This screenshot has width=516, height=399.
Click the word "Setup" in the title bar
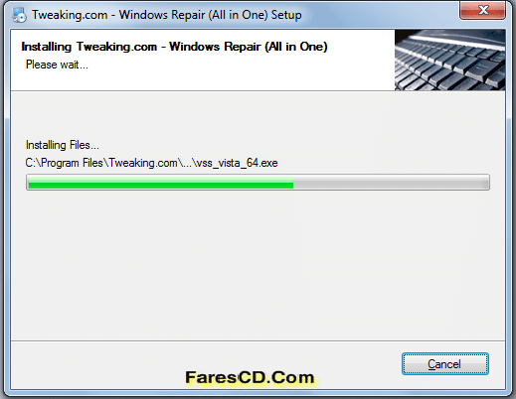click(x=286, y=15)
